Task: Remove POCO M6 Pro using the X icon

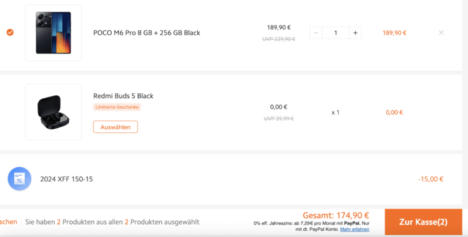Action: [x=441, y=33]
